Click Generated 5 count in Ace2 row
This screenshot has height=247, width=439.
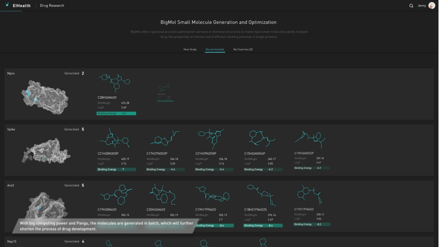(x=74, y=186)
